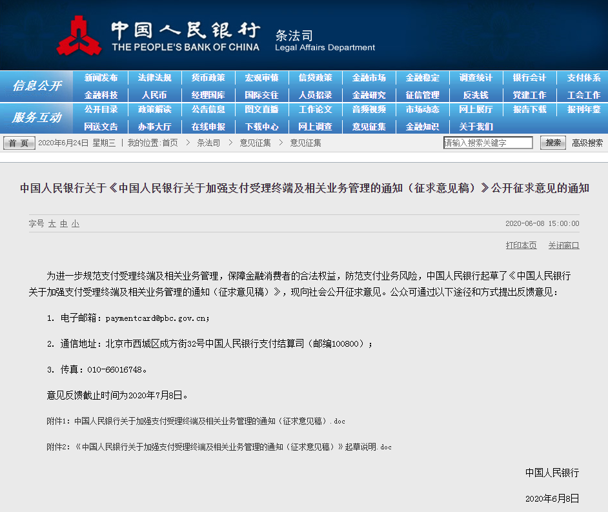Select 音频视频 navigation item
This screenshot has width=608, height=512.
pos(369,110)
